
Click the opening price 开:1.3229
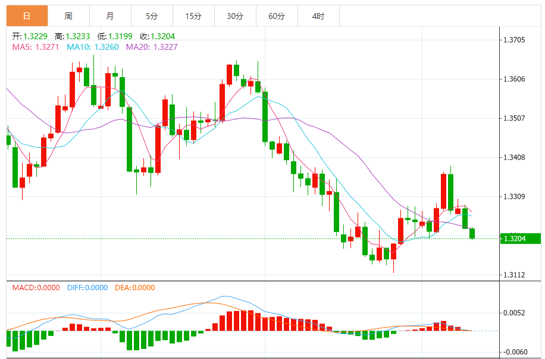(x=30, y=36)
